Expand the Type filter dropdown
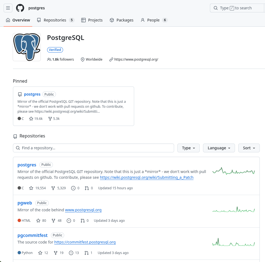Image resolution: width=265 pixels, height=262 pixels. pos(188,148)
